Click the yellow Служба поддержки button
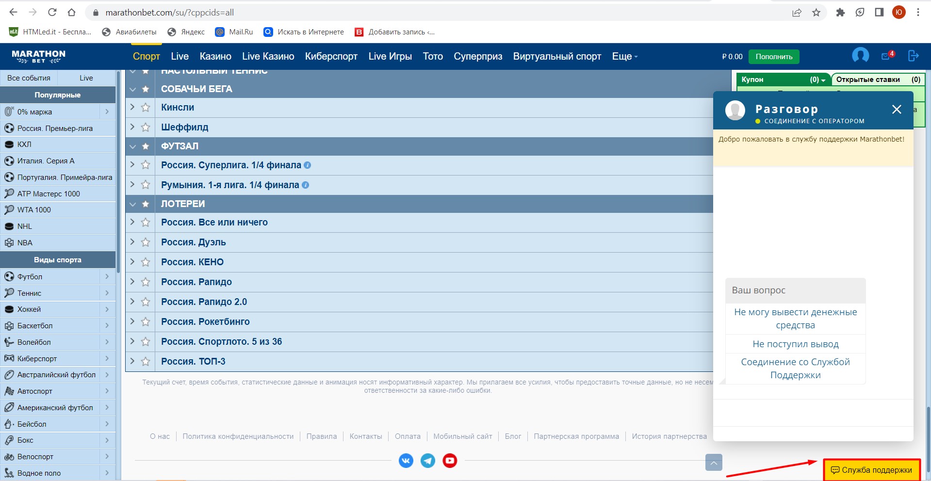Screen dimensions: 931x481 tap(872, 470)
